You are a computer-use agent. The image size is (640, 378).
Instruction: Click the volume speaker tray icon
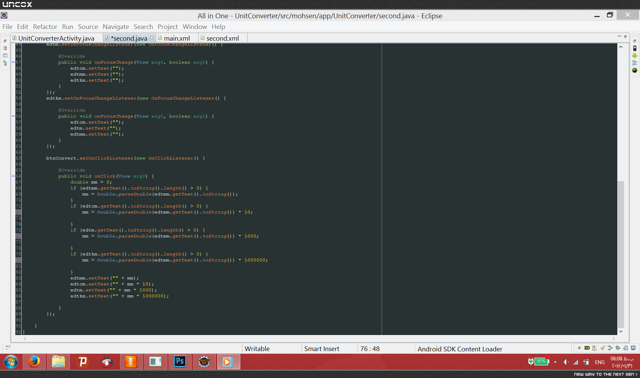click(566, 362)
